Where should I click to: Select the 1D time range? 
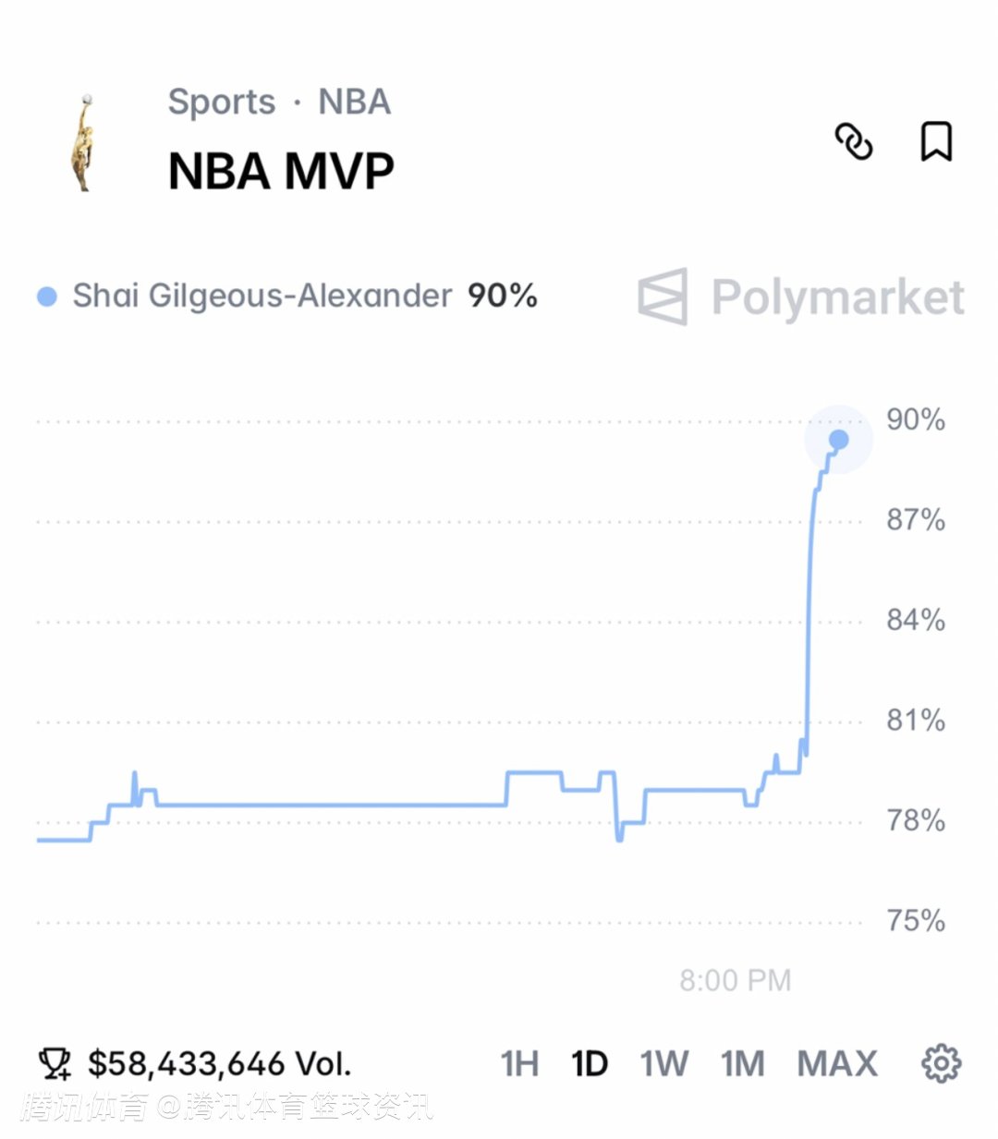pyautogui.click(x=590, y=1064)
